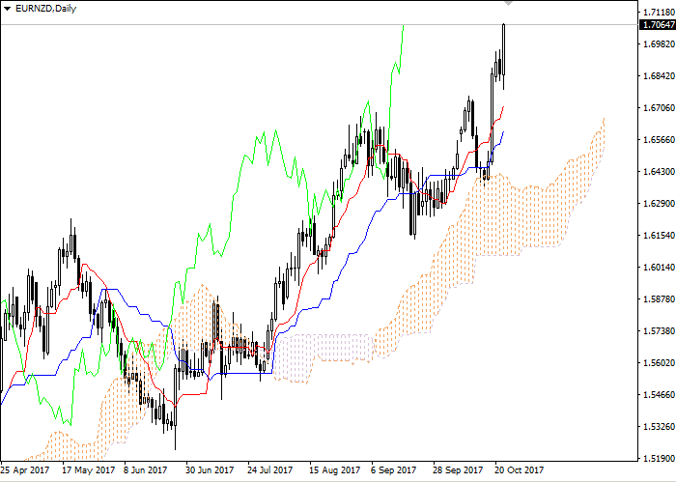Click the 15 Aug 2017 date label

pos(335,470)
